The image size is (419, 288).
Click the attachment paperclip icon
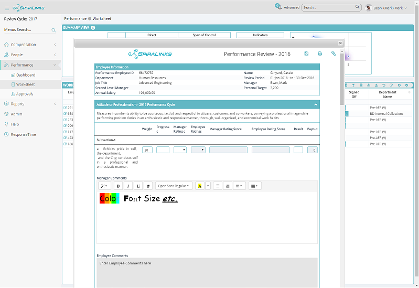pyautogui.click(x=333, y=54)
